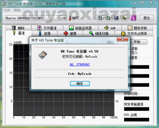
Task: Click the About dialog title 关于 HD Tune 专业版
Action: point(47,40)
